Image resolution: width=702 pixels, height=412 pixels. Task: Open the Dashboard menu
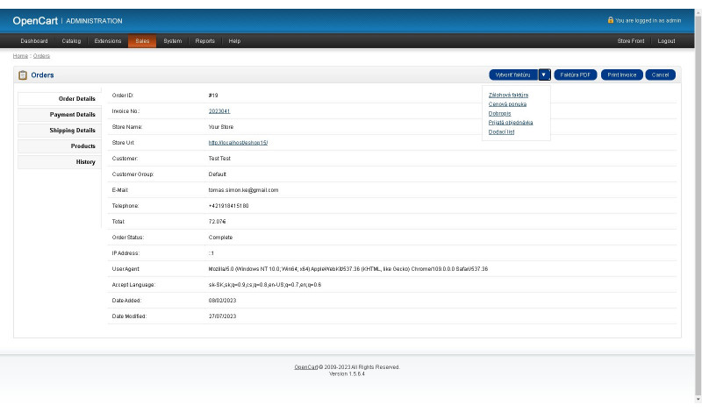pyautogui.click(x=34, y=40)
